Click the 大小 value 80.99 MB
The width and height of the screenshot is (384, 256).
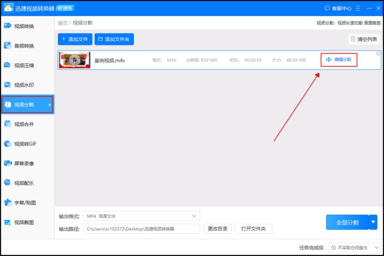[296, 60]
